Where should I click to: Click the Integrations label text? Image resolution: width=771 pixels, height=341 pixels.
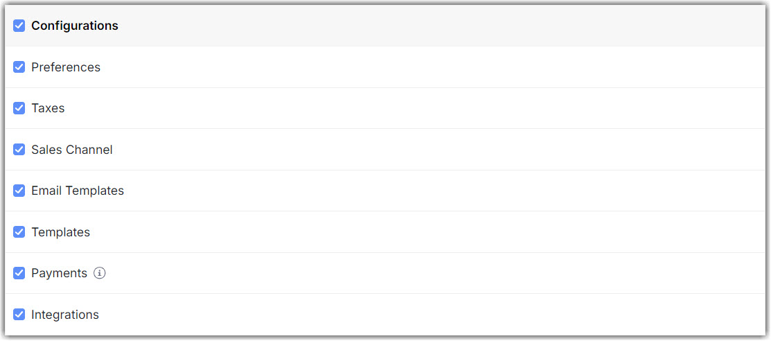[65, 315]
